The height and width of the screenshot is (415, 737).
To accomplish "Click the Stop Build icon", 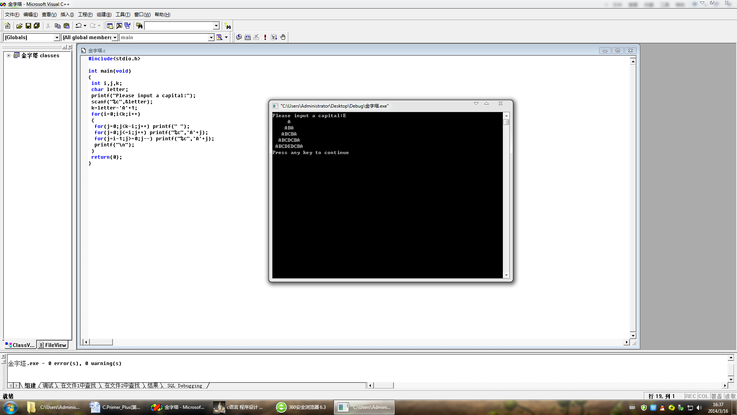I will tap(256, 37).
